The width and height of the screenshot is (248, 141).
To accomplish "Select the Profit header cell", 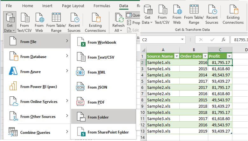I will point(220,56).
